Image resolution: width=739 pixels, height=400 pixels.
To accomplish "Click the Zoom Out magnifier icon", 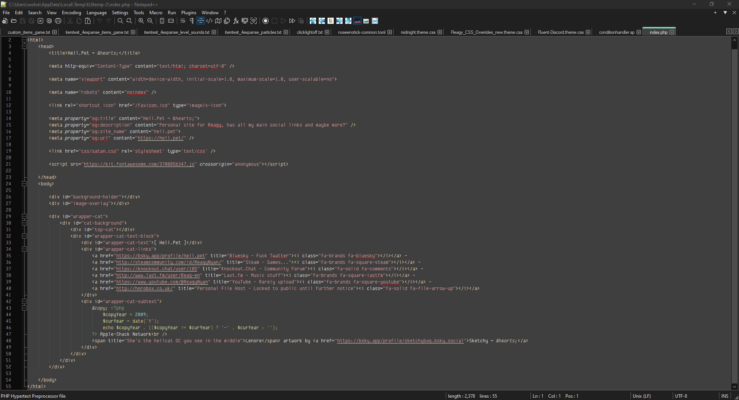I will pos(150,21).
